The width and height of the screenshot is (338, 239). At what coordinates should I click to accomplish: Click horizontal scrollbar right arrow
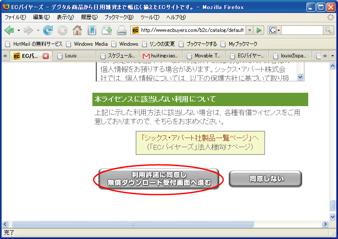pos(325,224)
